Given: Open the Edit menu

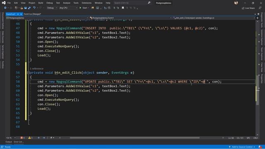Looking at the screenshot, I should pos(16,3).
